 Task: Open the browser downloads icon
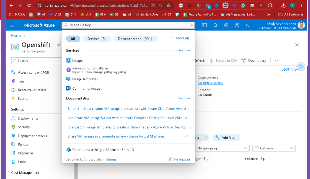283,5
